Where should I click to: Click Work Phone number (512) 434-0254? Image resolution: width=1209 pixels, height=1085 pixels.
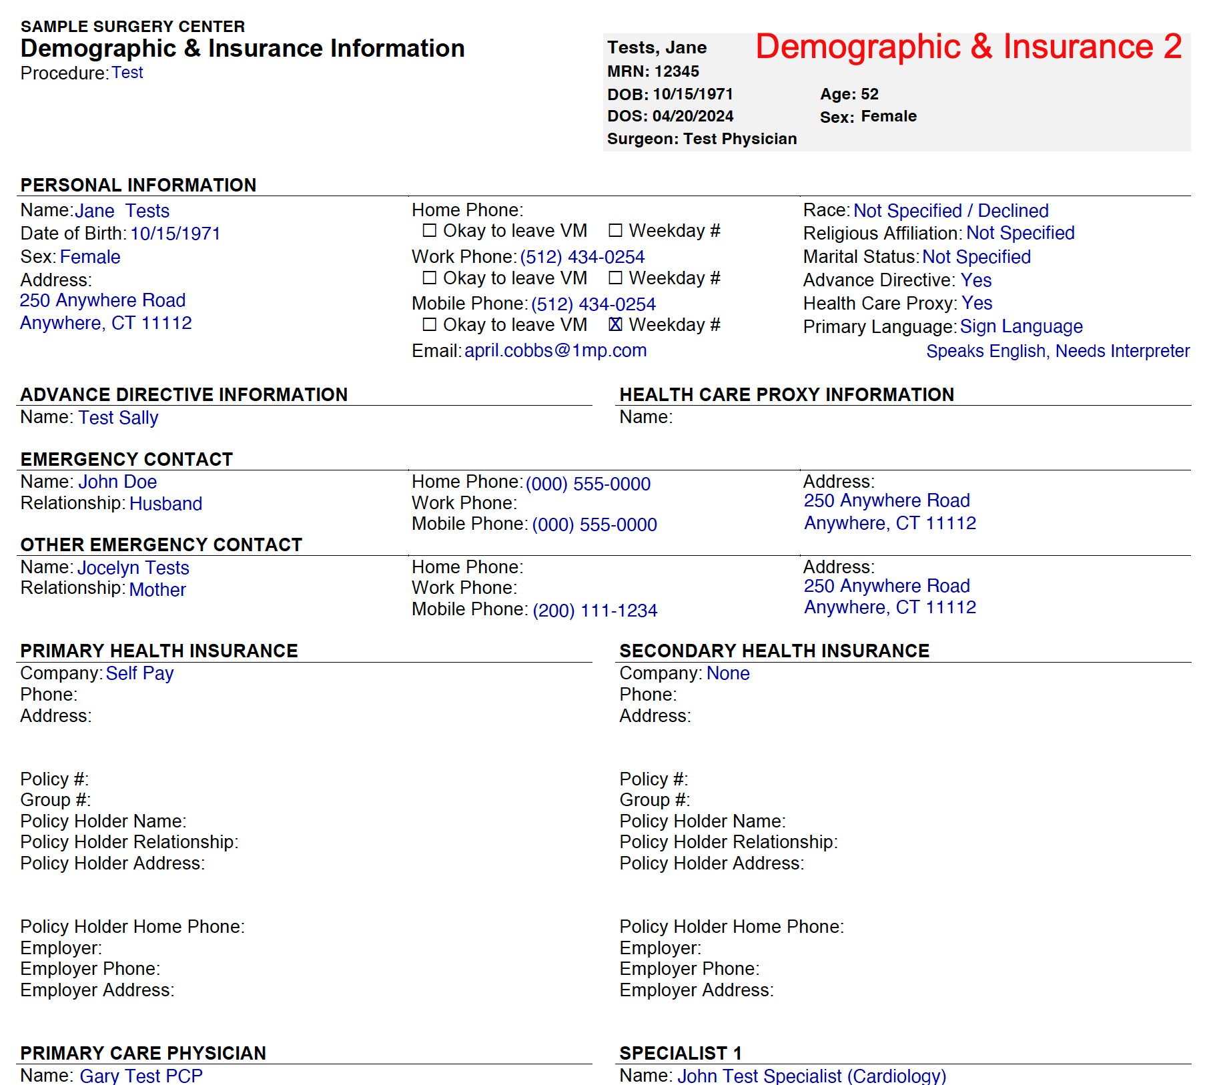(x=582, y=257)
